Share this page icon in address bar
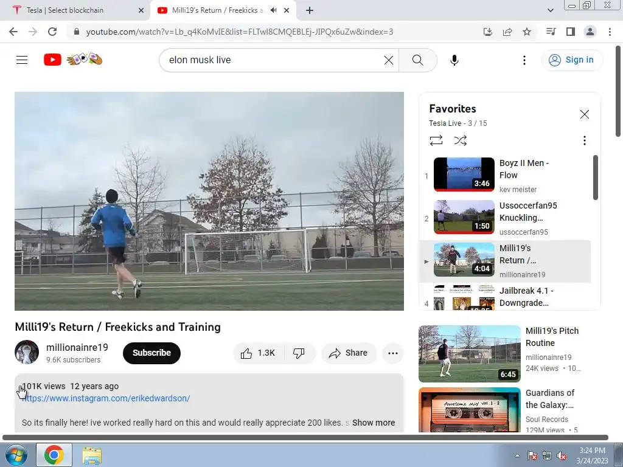 pyautogui.click(x=507, y=32)
